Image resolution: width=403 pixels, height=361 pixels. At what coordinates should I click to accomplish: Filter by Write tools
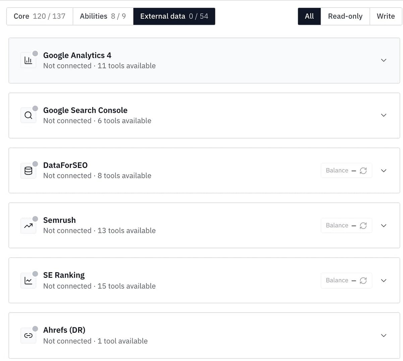point(386,16)
